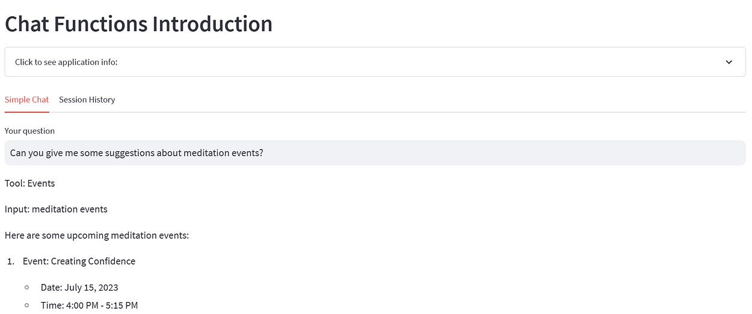Click the 'Click to see application info:' label
The height and width of the screenshot is (314, 752).
coord(66,62)
